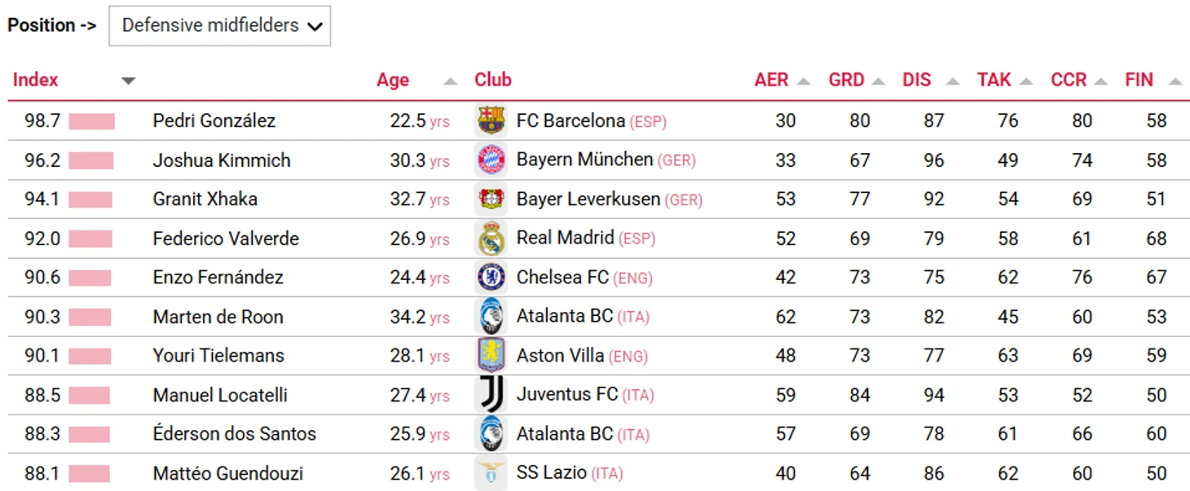The height and width of the screenshot is (491, 1190).
Task: Click the Club column header
Action: click(x=493, y=80)
